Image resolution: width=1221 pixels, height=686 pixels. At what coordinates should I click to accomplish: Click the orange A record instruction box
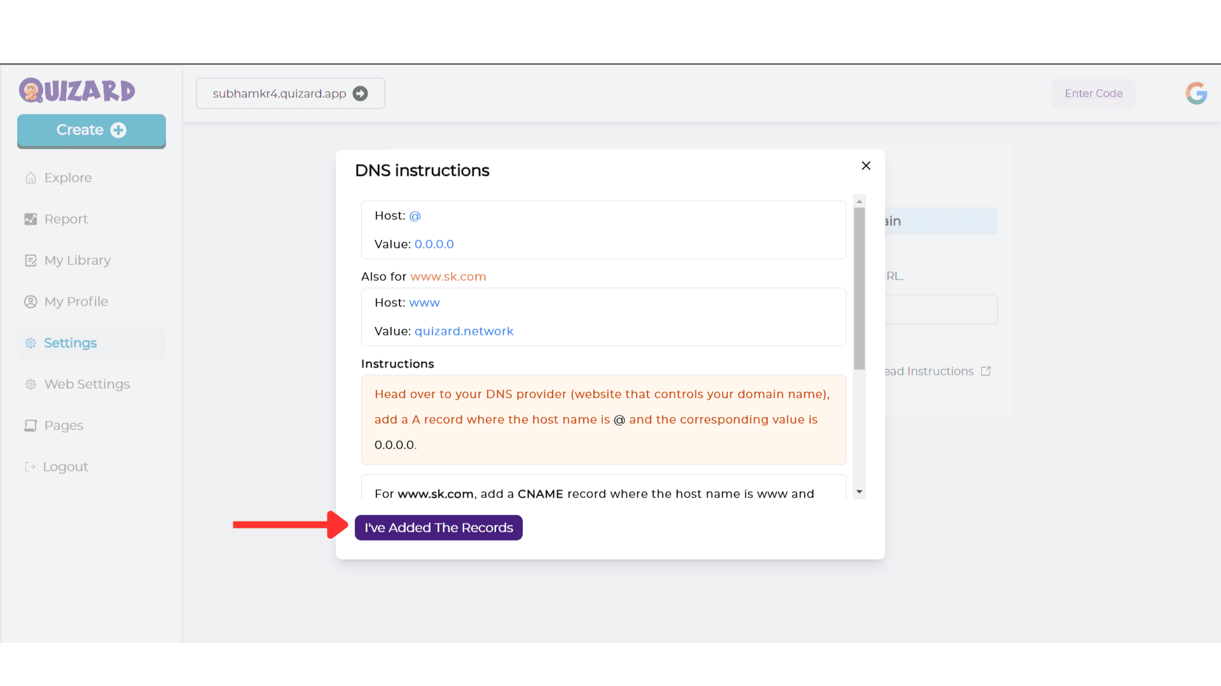[x=604, y=420]
